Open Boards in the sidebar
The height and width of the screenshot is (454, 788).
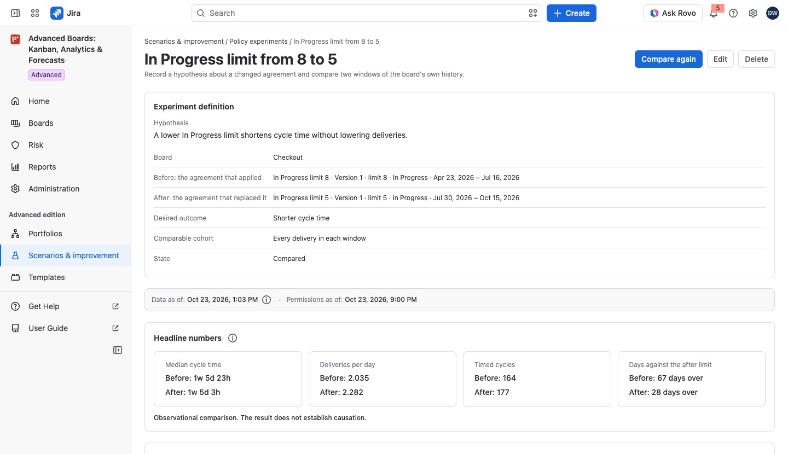(66, 123)
